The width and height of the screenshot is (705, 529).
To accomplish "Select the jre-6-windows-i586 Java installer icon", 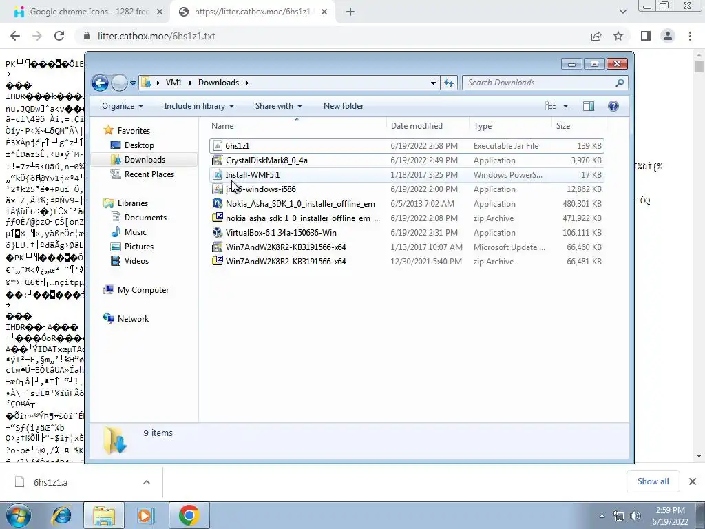I will pyautogui.click(x=218, y=189).
